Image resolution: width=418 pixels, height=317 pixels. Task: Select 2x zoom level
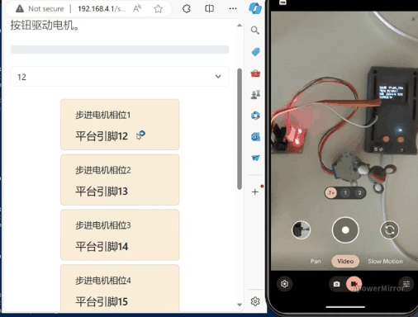coord(359,193)
